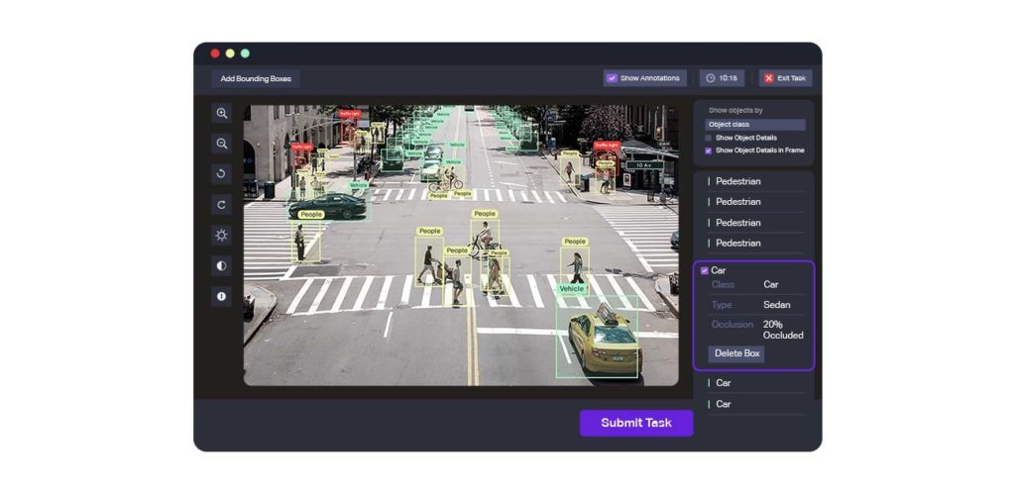
Task: Zoom in on the street image
Action: 221,113
